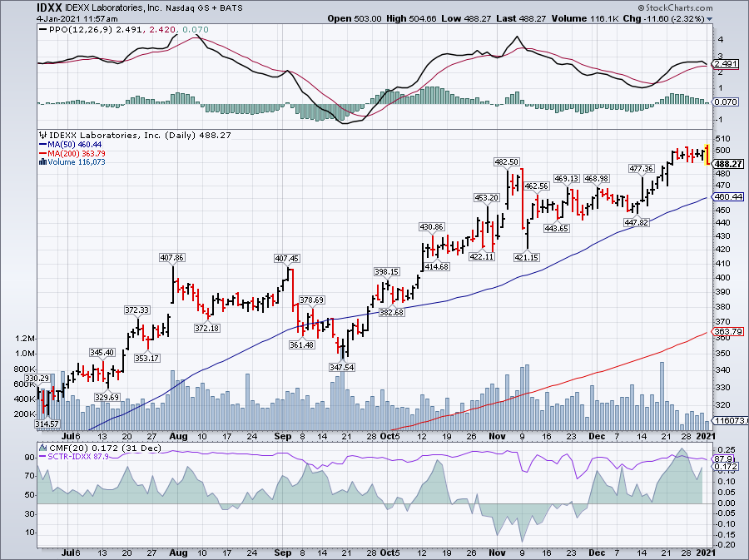Click the 443.65 price label
749x560 pixels.
point(557,229)
